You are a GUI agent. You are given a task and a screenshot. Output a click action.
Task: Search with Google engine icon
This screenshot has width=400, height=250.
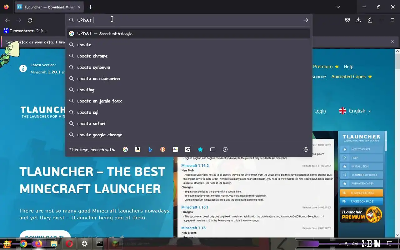[125, 149]
